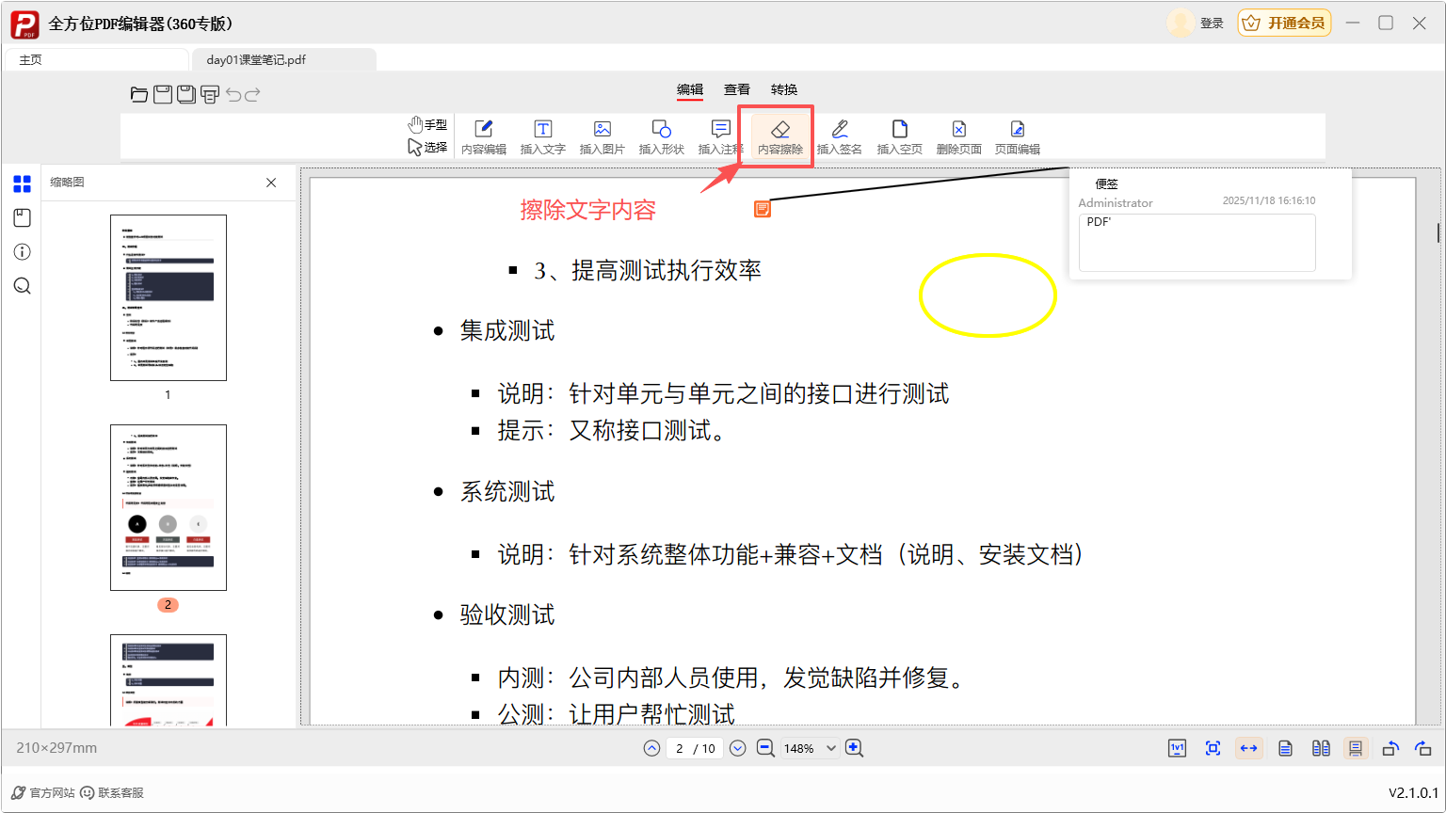Enable two-page view in status bar

pos(1321,748)
